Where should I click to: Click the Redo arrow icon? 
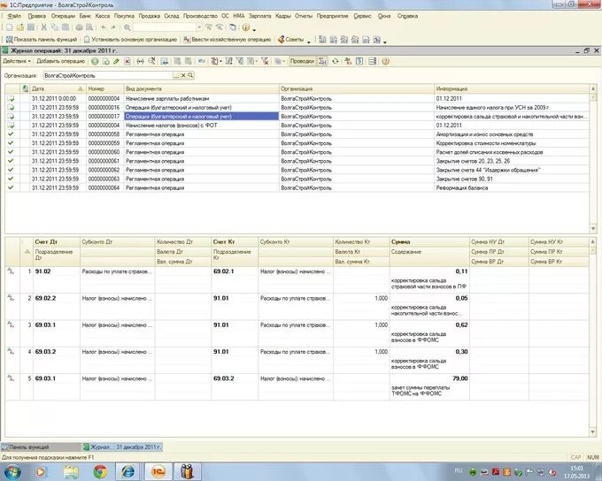click(x=113, y=27)
